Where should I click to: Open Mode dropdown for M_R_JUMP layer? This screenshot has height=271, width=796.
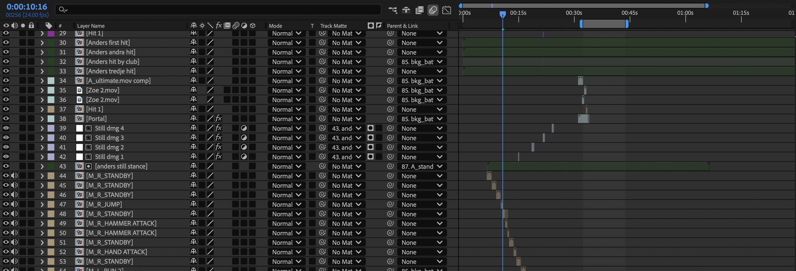click(x=287, y=204)
